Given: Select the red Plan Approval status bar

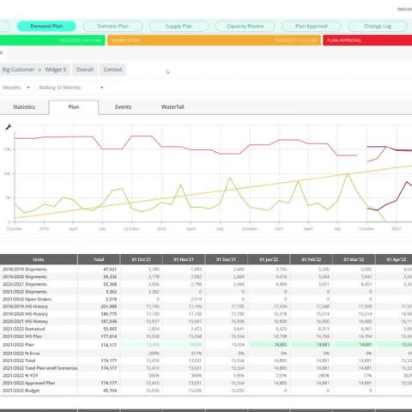Looking at the screenshot, I should (367, 40).
